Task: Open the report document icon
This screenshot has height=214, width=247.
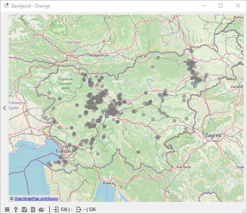Action: coord(33,209)
